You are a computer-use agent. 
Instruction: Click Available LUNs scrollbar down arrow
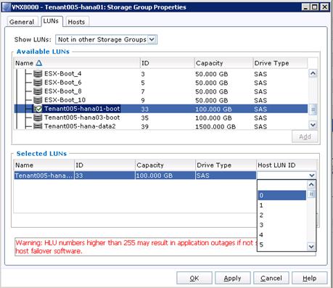[313, 125]
